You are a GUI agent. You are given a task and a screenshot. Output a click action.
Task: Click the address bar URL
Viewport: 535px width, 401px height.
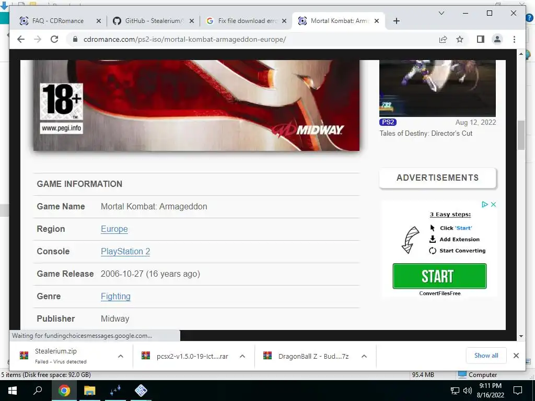tap(184, 39)
